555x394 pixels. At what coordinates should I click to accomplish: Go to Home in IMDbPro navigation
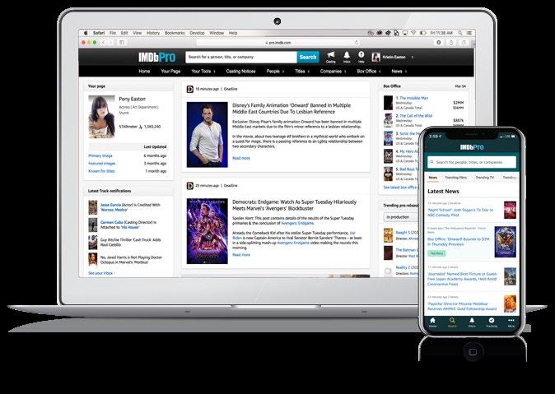point(144,71)
